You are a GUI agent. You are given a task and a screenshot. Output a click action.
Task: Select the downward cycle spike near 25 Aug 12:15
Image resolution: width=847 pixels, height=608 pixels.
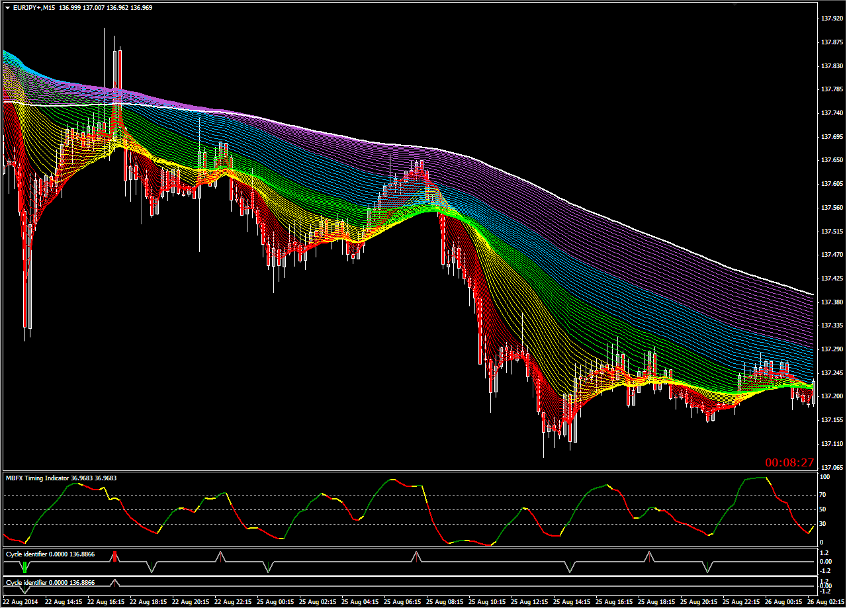pos(570,567)
